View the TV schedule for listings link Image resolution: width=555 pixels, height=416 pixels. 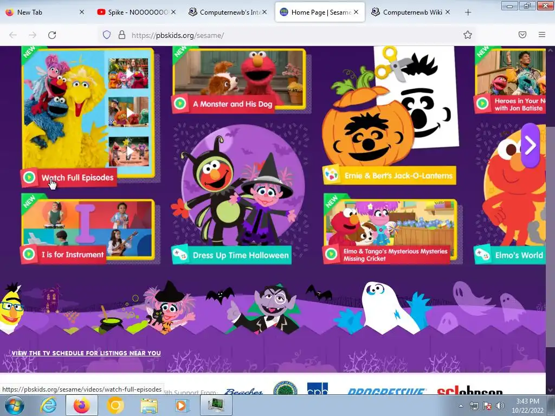86,353
